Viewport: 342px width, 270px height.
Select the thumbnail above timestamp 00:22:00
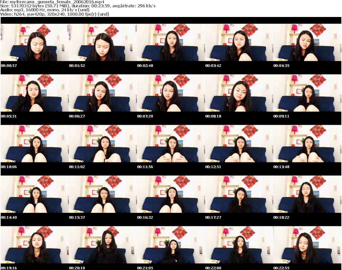click(x=239, y=245)
